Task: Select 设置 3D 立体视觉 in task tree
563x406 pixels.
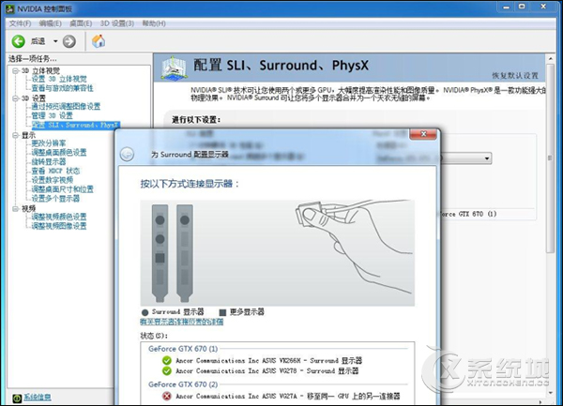Action: click(x=59, y=79)
